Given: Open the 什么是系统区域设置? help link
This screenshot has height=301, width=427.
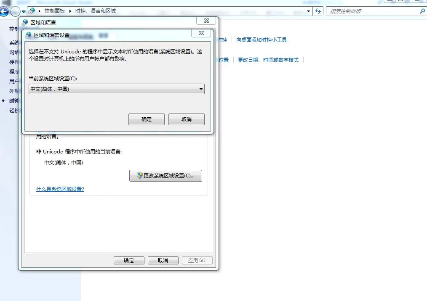Looking at the screenshot, I should [60, 189].
